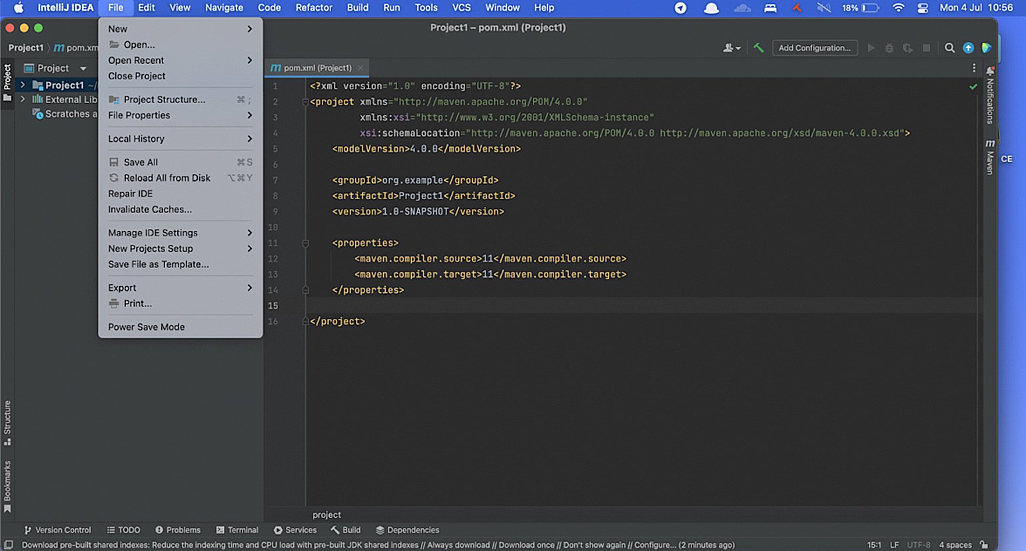Image resolution: width=1026 pixels, height=551 pixels.
Task: Fold the properties block at line 11
Action: coord(306,243)
